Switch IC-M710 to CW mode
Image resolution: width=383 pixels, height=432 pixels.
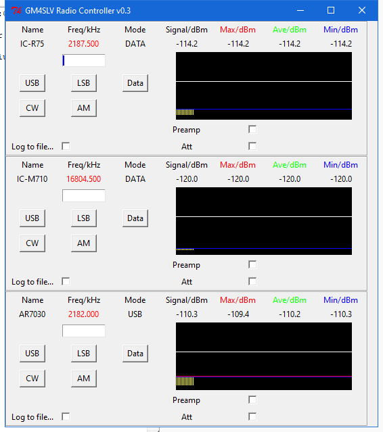(x=32, y=243)
